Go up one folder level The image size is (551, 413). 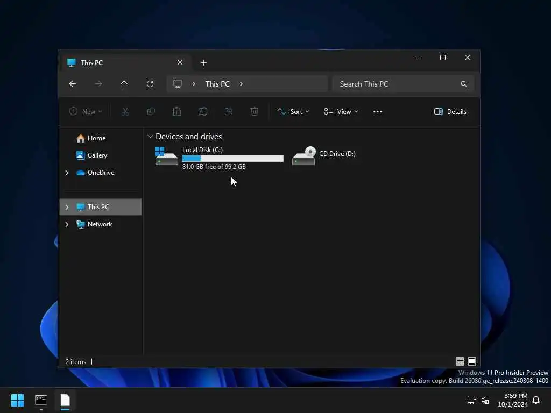(x=124, y=84)
